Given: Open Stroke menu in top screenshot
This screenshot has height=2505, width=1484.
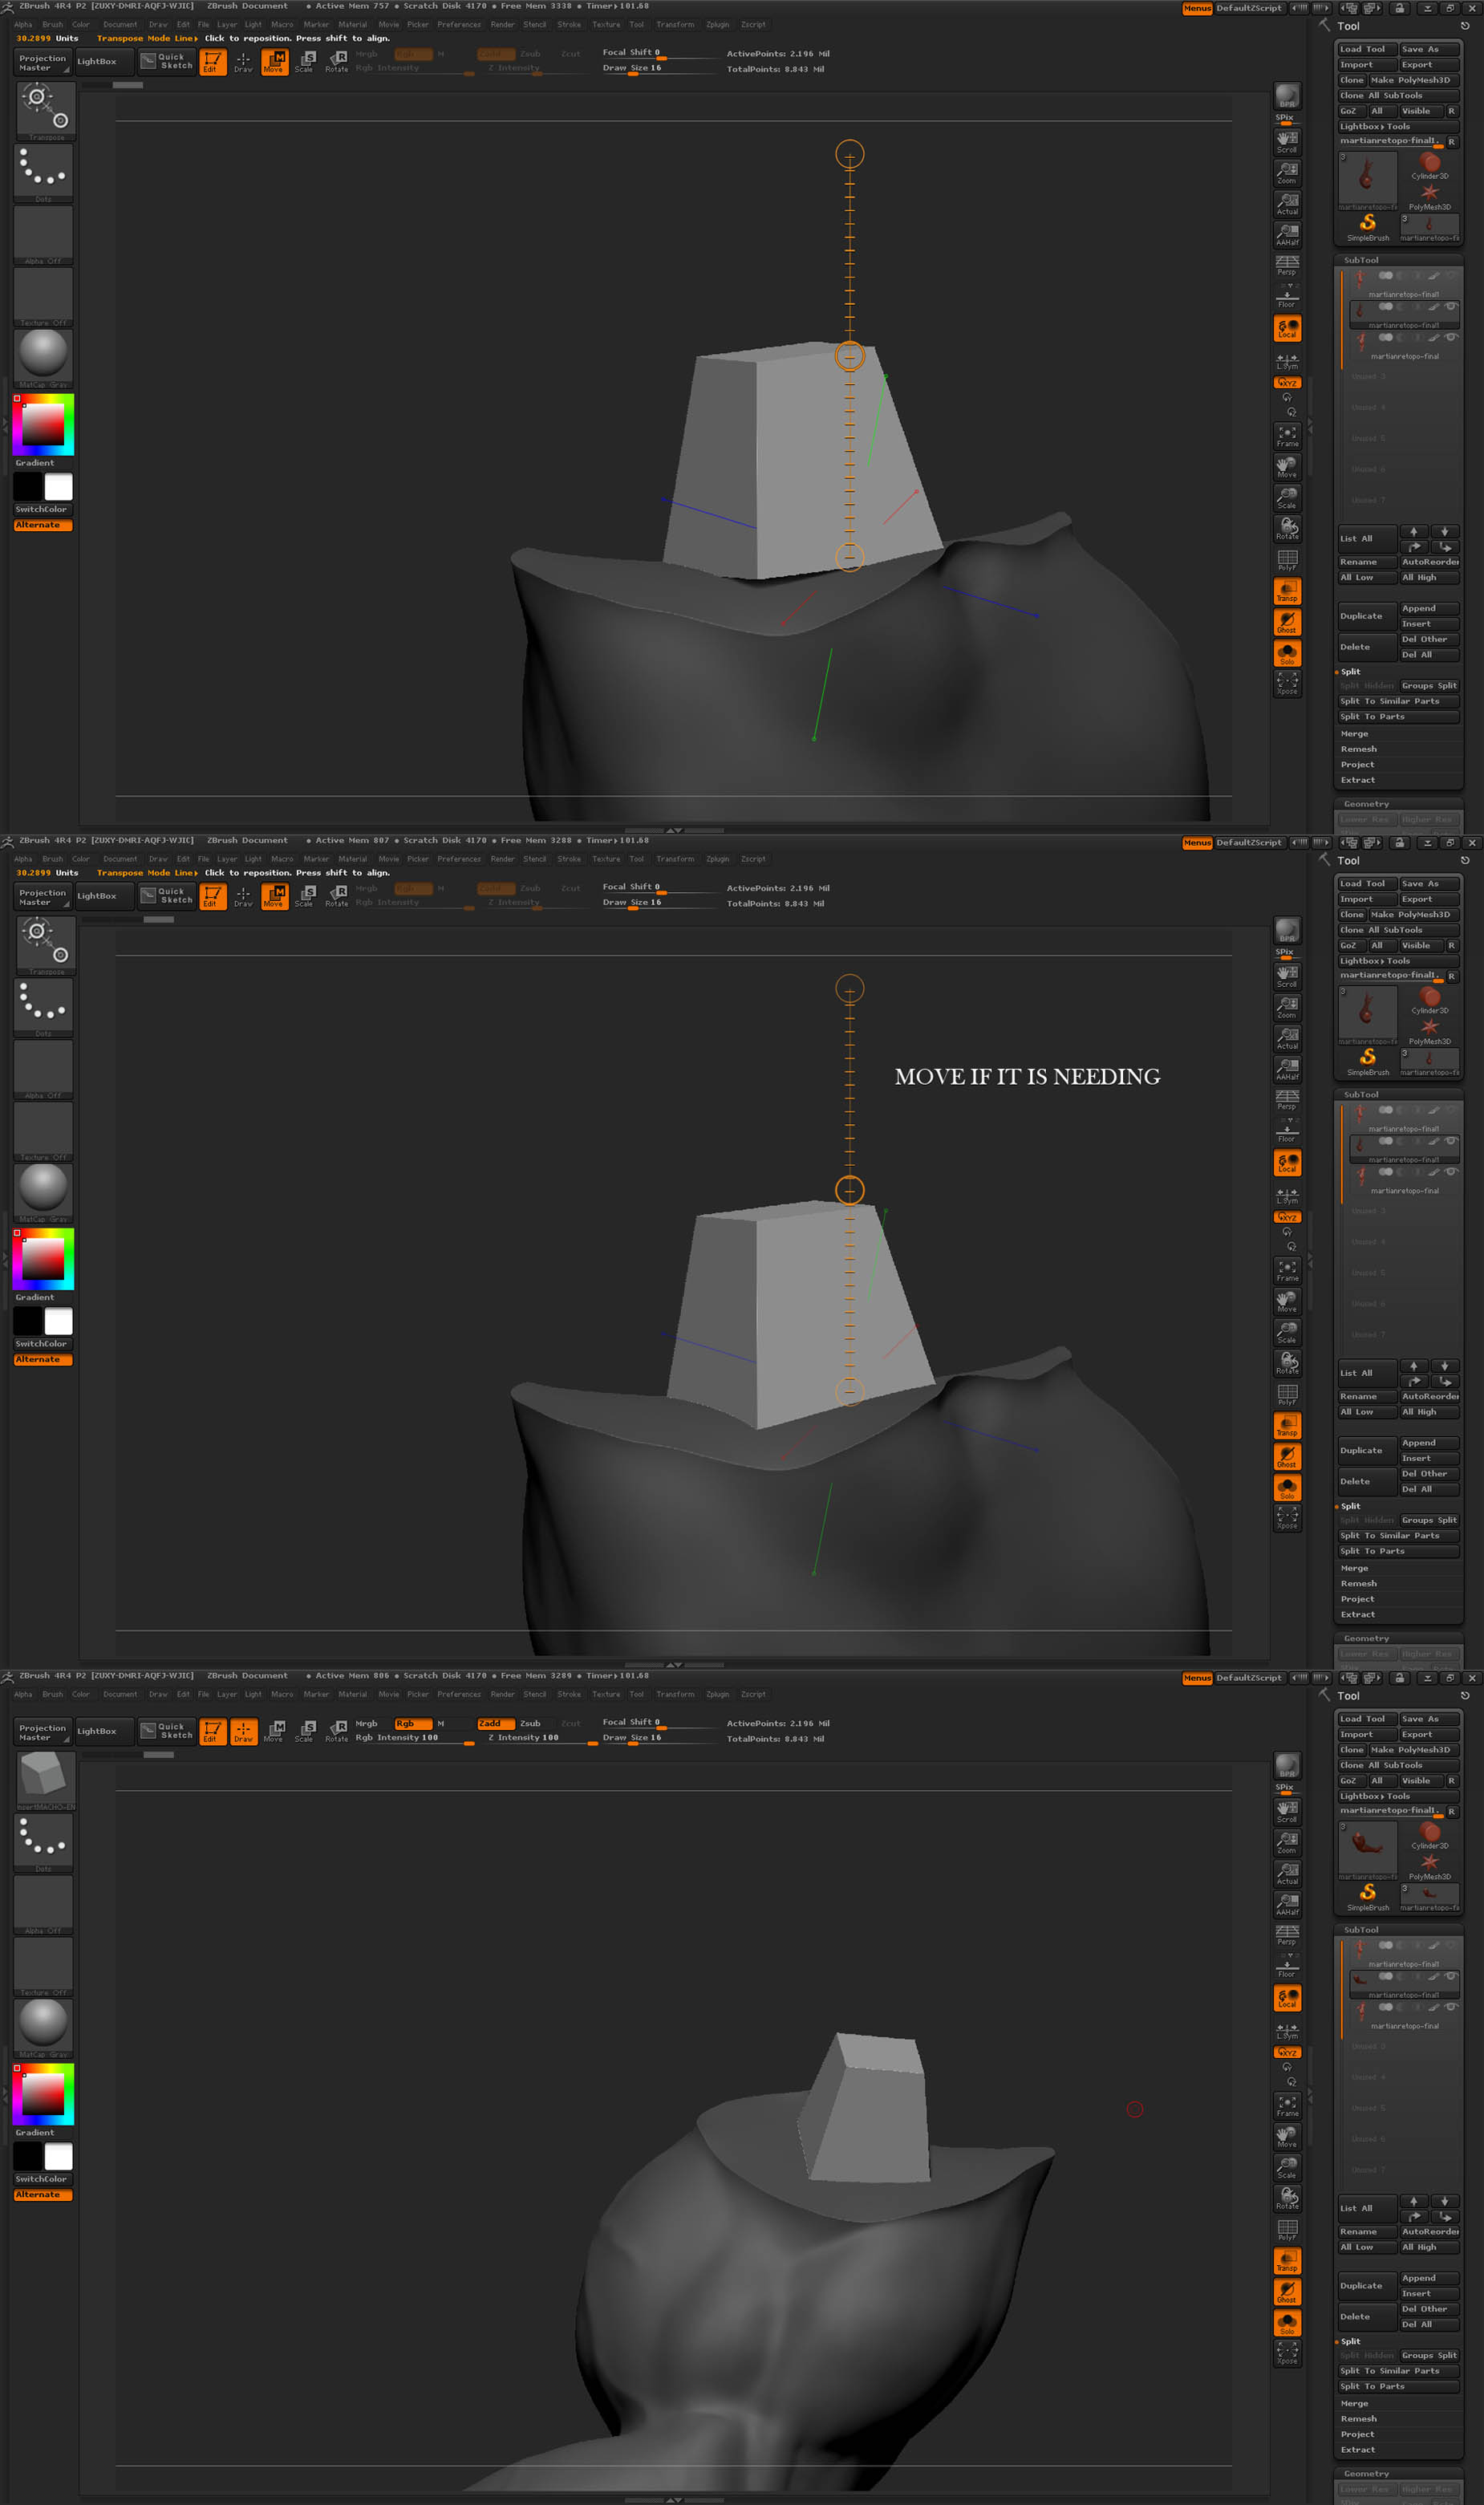Looking at the screenshot, I should tap(569, 25).
